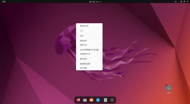Show applications grid in dock
Screen dimensions: 190x104
tap(112, 100)
